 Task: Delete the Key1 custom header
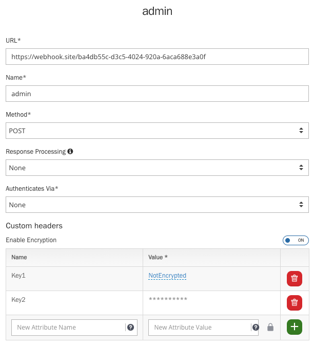294,279
